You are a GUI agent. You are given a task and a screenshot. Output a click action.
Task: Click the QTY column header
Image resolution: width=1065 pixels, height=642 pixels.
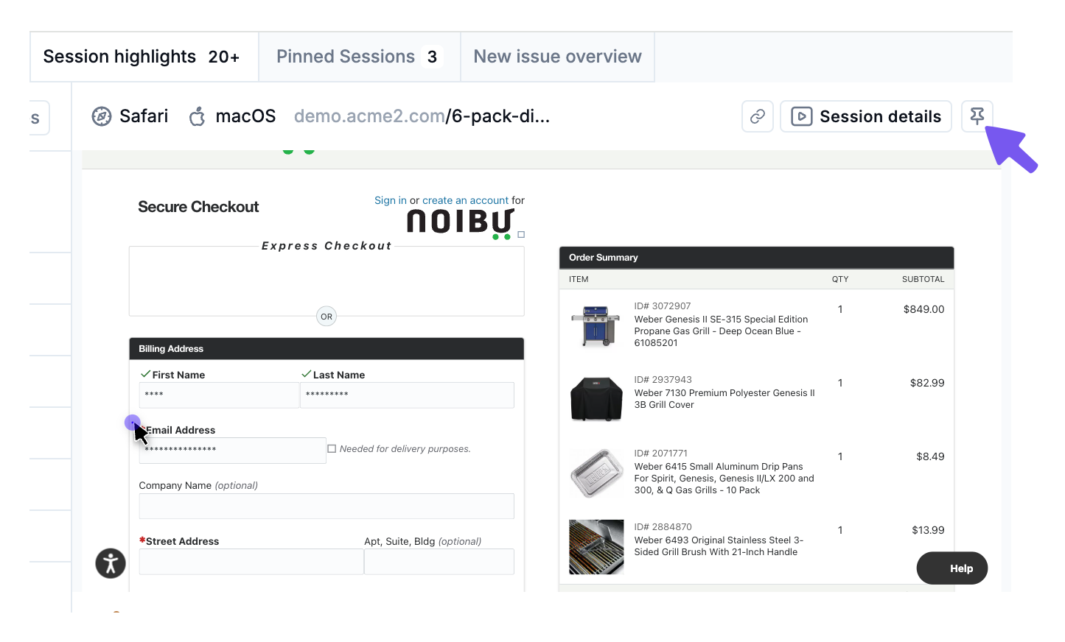(x=840, y=280)
